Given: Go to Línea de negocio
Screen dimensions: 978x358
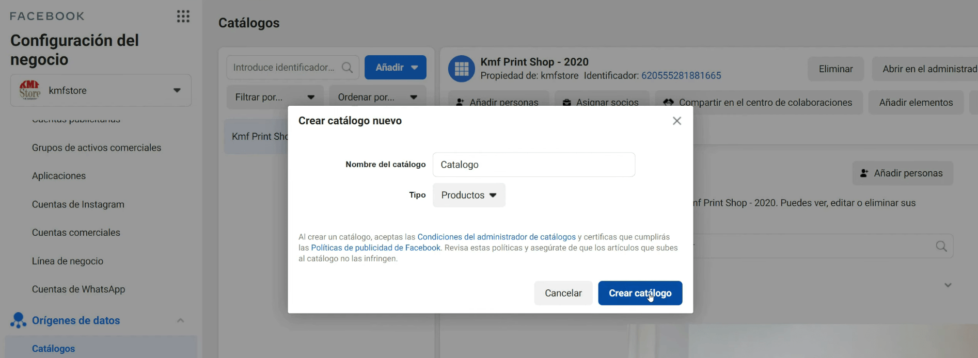Looking at the screenshot, I should tap(68, 261).
